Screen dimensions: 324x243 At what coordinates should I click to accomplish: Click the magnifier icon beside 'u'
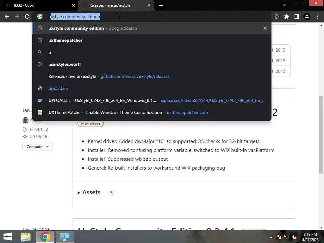[40, 52]
